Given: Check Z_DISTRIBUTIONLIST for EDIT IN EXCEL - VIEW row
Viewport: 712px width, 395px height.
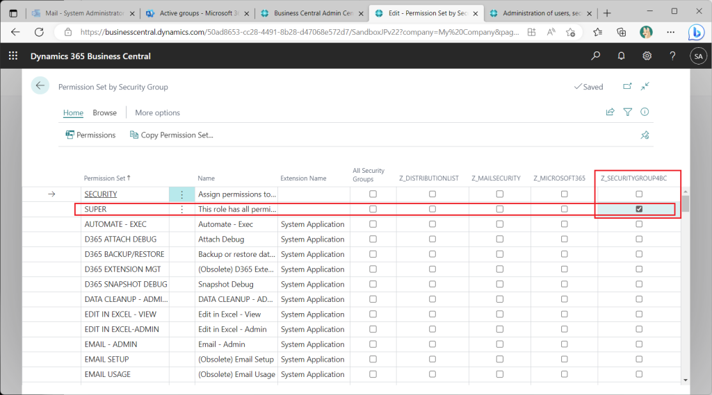Looking at the screenshot, I should coord(432,314).
